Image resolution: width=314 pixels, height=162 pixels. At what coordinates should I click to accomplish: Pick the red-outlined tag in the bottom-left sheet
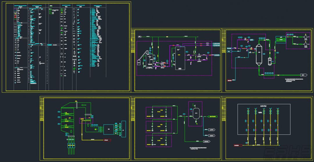coord(107,140)
